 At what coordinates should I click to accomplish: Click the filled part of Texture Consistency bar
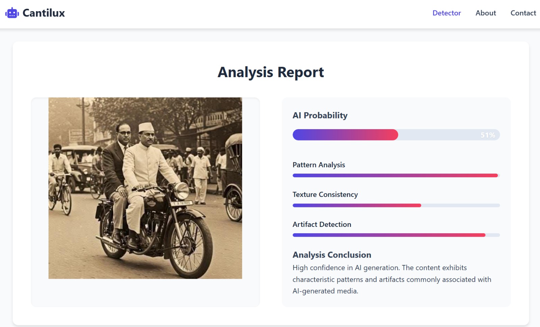[x=357, y=205]
